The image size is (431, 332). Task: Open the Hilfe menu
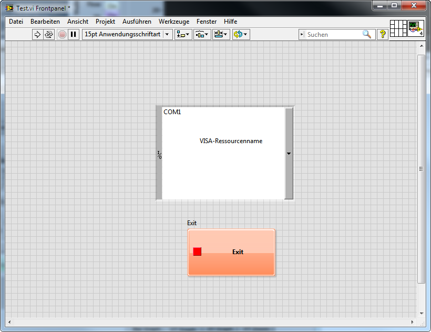(x=230, y=22)
